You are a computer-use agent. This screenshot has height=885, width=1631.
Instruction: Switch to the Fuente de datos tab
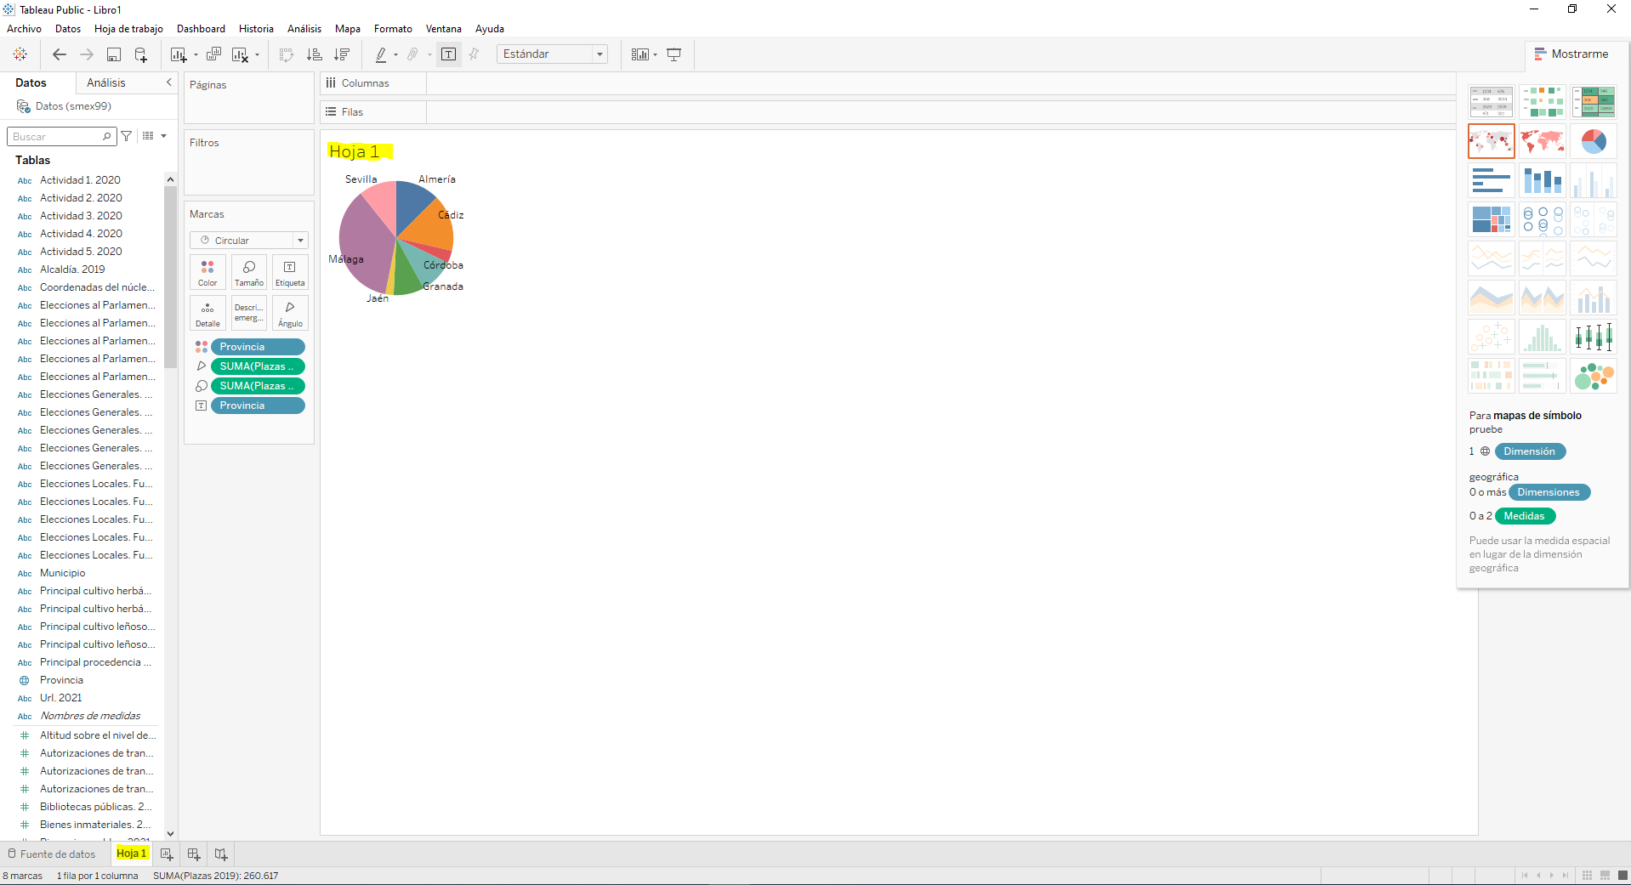(51, 854)
